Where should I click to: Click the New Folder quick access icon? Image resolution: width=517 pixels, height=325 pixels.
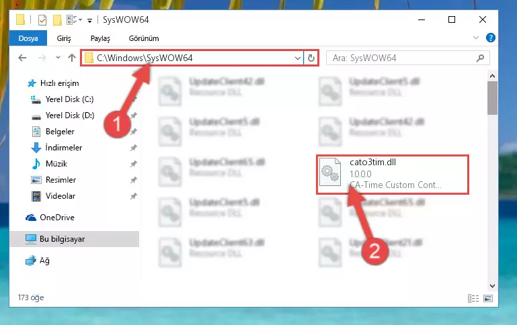(x=57, y=20)
